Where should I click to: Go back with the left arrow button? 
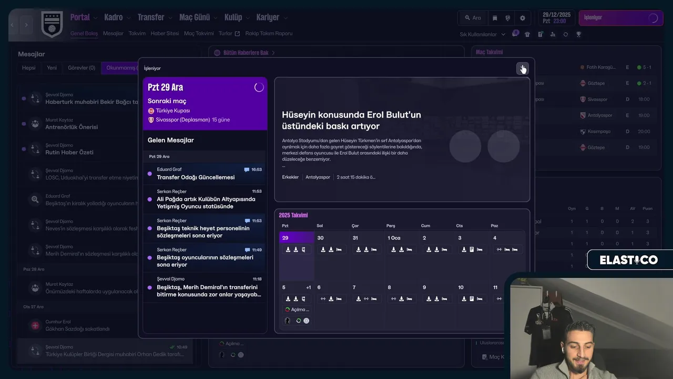coord(13,25)
